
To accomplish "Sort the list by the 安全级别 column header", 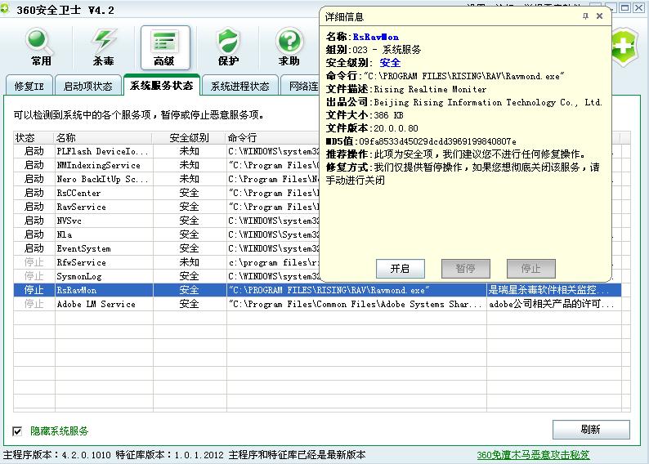I will coord(189,138).
